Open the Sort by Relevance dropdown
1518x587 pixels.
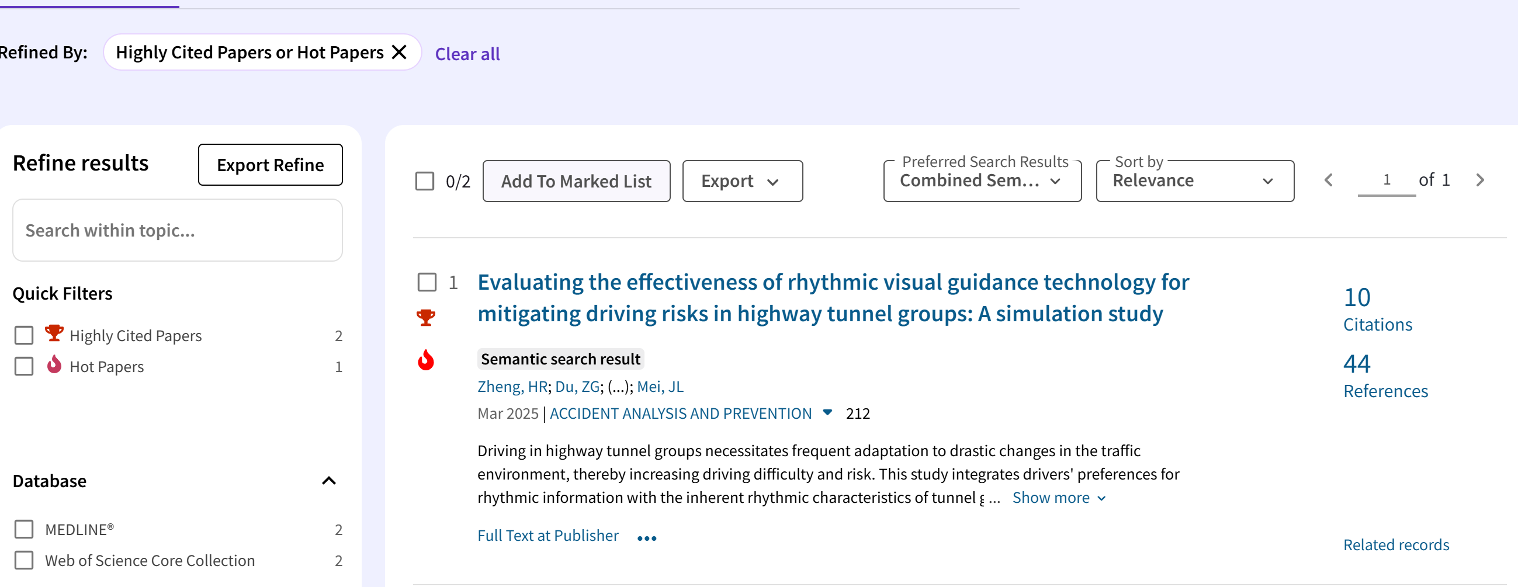coord(1194,181)
